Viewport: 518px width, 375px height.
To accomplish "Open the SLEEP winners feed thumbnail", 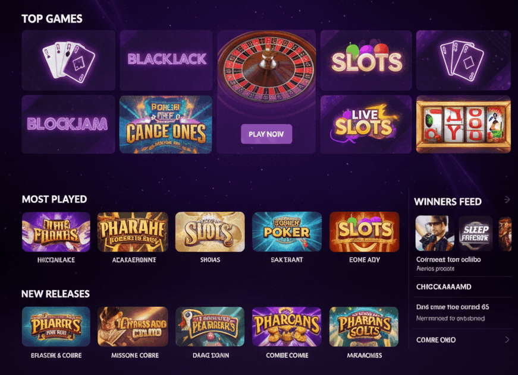I will (476, 232).
